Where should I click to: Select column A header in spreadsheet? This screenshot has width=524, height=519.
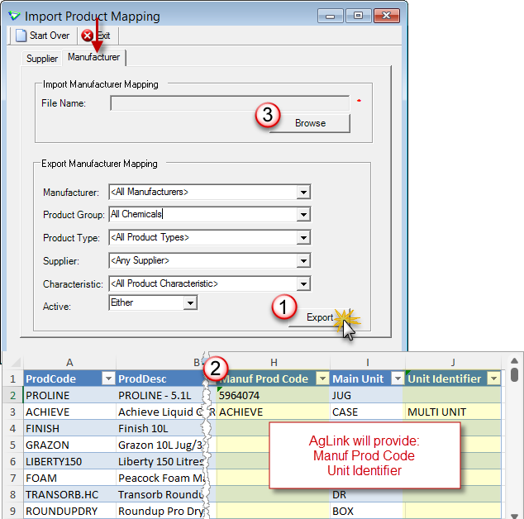tap(69, 362)
